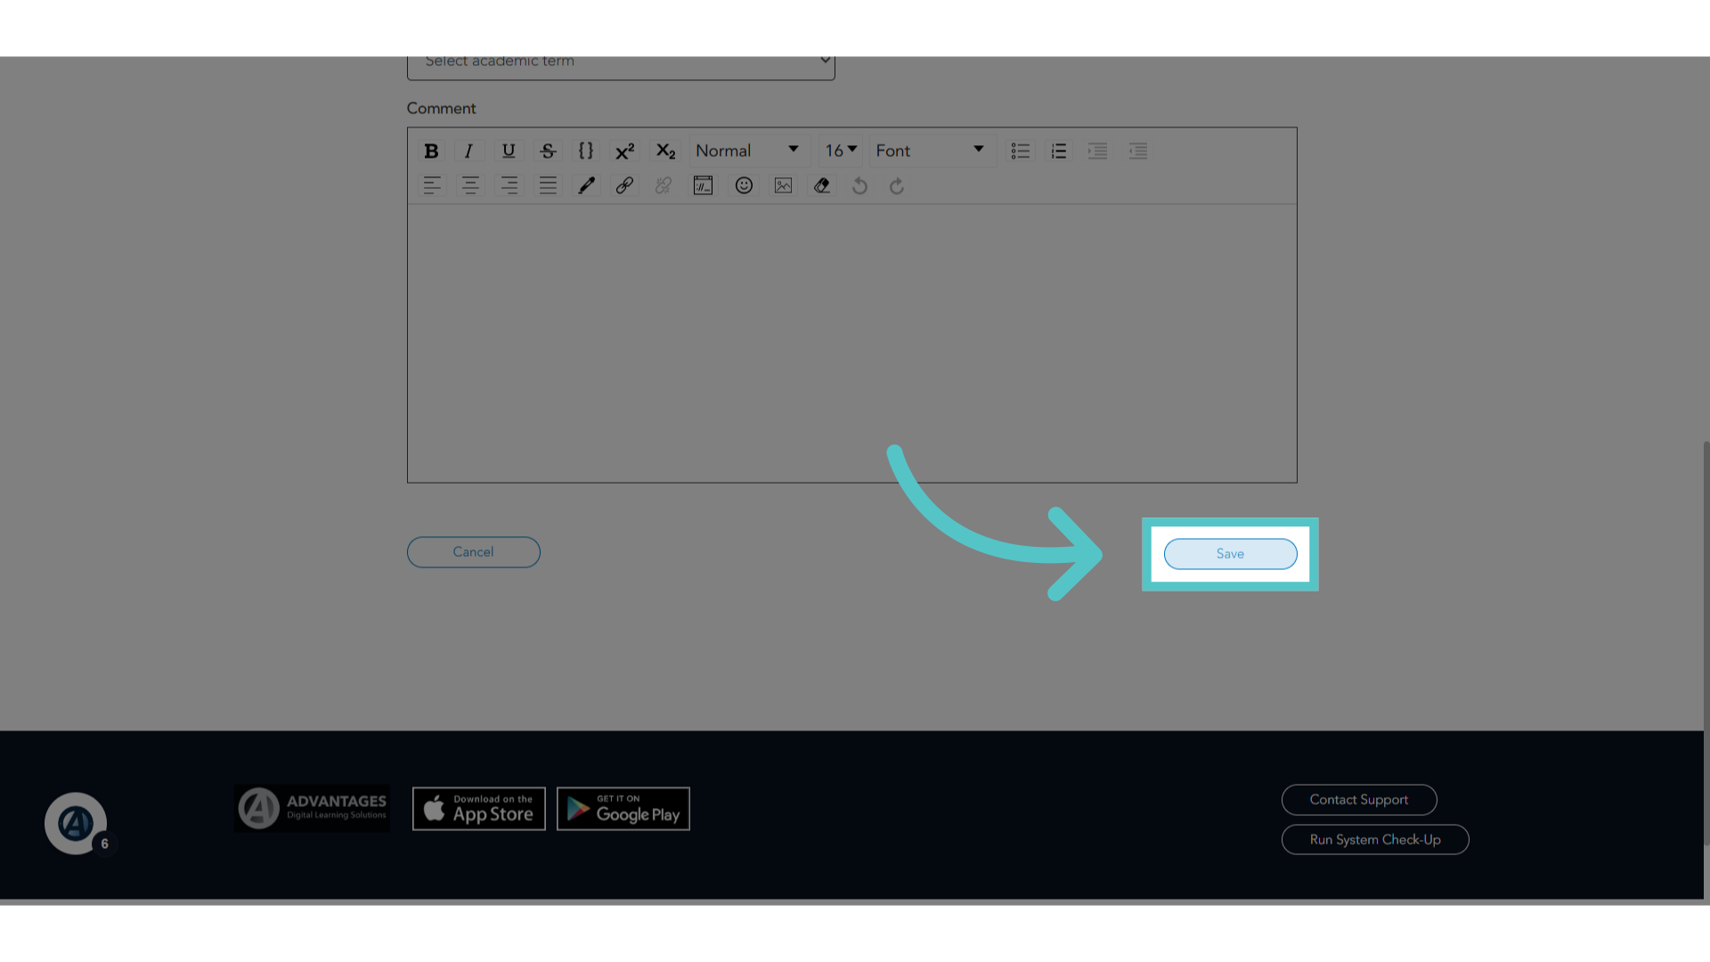Toggle strikethrough text formatting

[x=548, y=151]
